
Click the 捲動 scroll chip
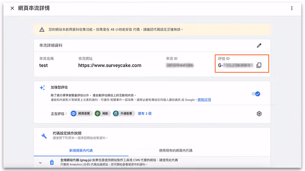[x=103, y=113]
